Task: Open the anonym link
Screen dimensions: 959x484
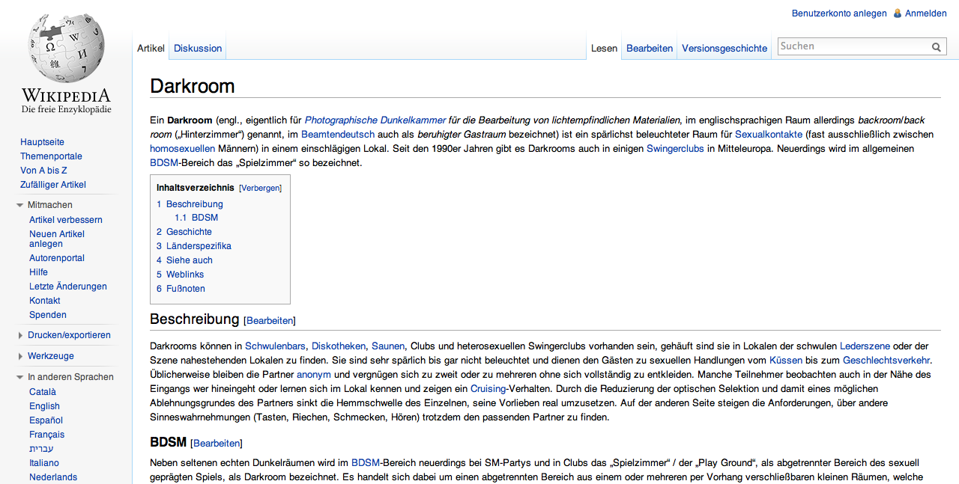Action: pos(314,375)
